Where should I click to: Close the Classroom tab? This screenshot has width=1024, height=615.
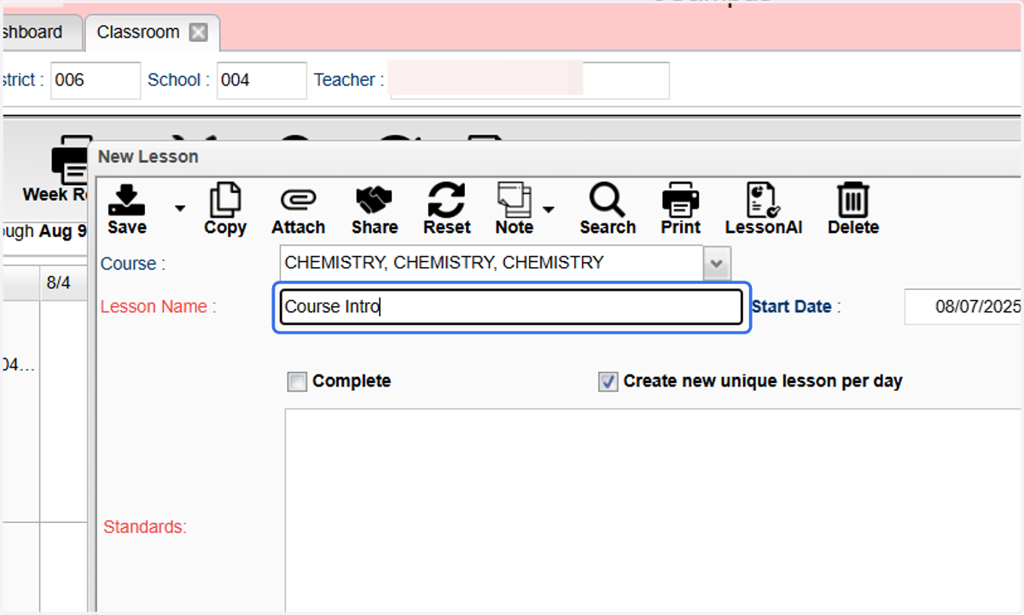click(x=198, y=32)
